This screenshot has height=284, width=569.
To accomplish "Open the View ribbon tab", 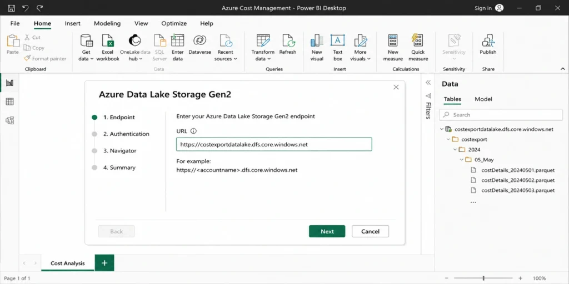I will pos(141,23).
